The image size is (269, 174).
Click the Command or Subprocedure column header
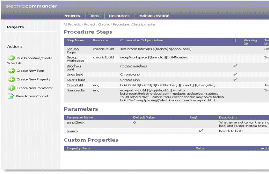coord(142,40)
